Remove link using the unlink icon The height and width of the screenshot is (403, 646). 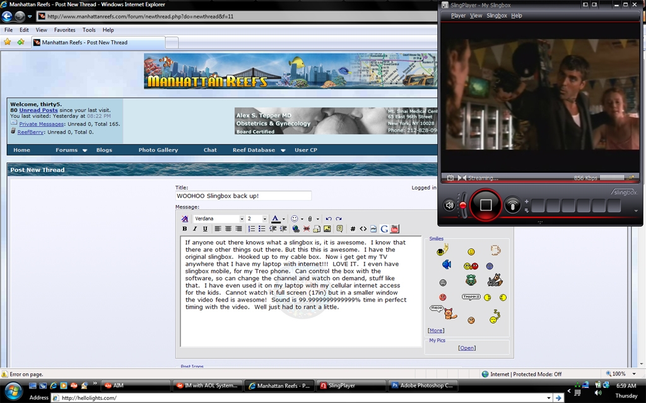[x=307, y=229]
